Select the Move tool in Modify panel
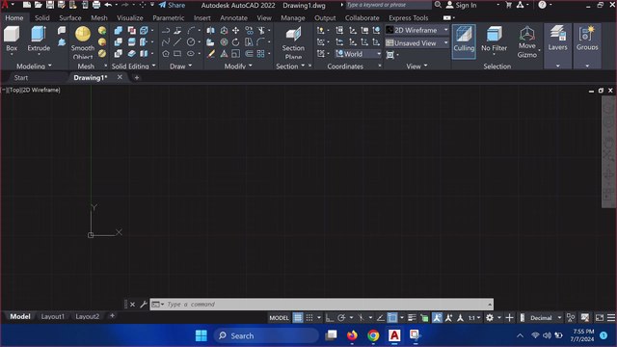The image size is (617, 347). [x=235, y=30]
